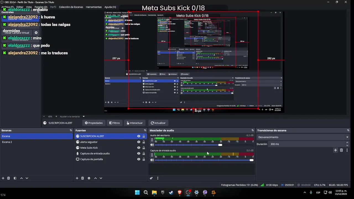The width and height of the screenshot is (354, 199).
Task: Add a new scene with the plus icon
Action: (x=3, y=178)
